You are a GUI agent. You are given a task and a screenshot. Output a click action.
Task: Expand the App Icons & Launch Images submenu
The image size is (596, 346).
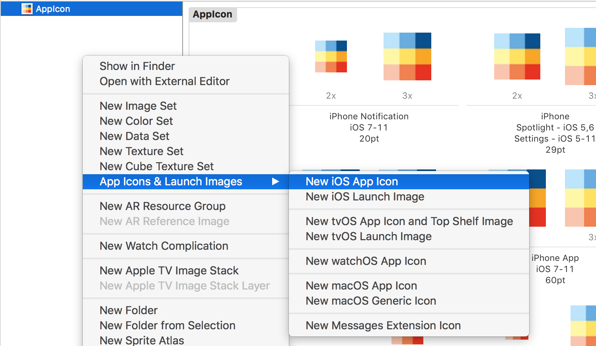pyautogui.click(x=171, y=181)
